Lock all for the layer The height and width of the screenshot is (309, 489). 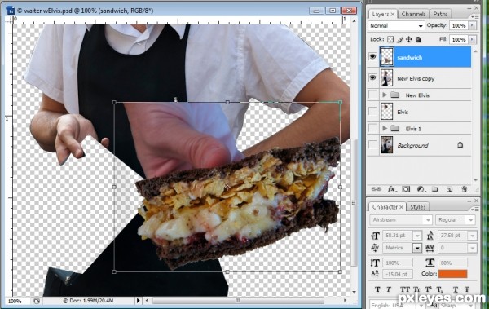tap(418, 39)
